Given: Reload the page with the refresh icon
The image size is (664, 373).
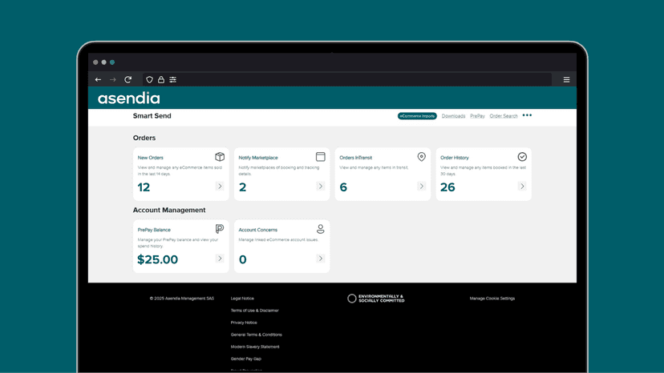Looking at the screenshot, I should click(128, 79).
